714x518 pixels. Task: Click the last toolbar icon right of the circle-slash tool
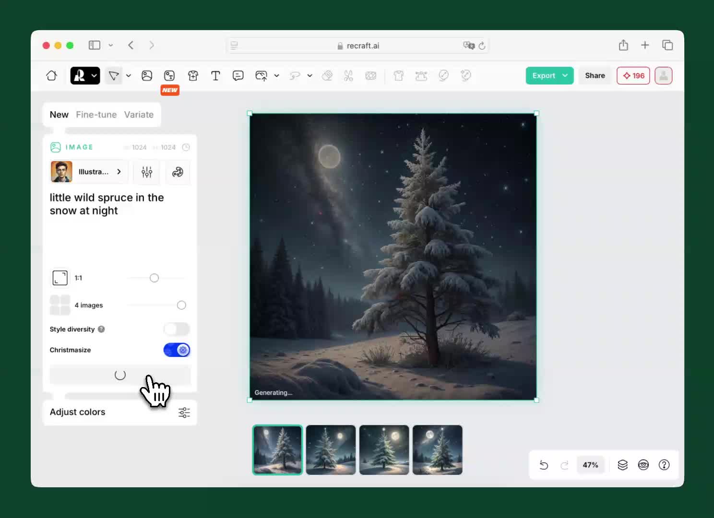[x=466, y=76]
